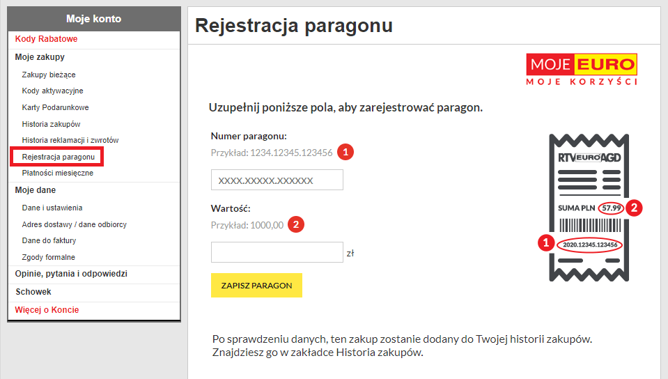This screenshot has width=668, height=379.
Task: Open Więcej o Koncie link
Action: click(47, 310)
